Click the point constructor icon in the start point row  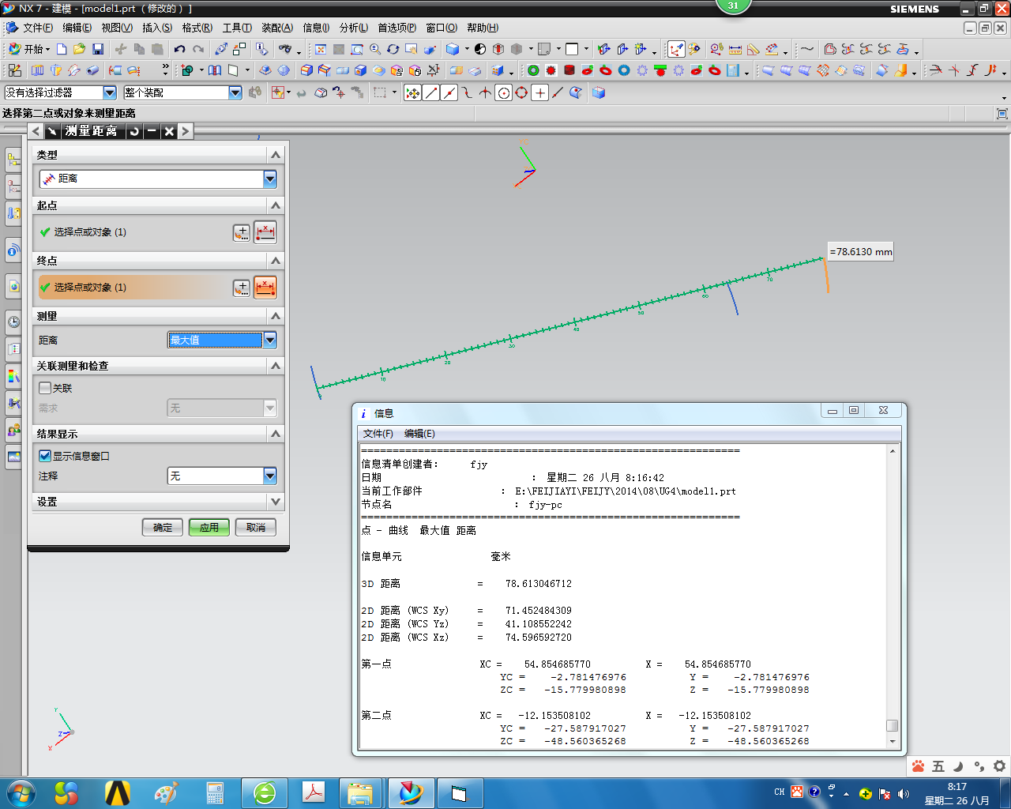[x=242, y=232]
